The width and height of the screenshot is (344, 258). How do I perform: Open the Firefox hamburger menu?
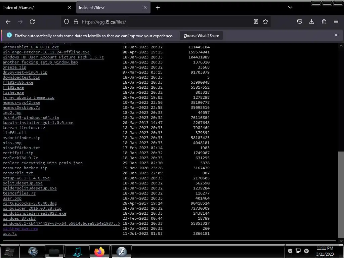[x=336, y=21]
